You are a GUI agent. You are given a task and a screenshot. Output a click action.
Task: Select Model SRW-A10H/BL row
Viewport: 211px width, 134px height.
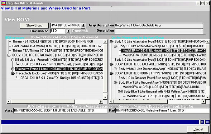(x=166, y=96)
